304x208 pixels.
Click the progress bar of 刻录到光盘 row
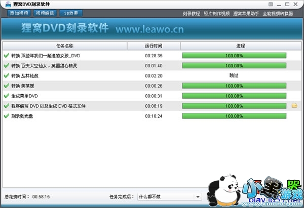[x=234, y=116]
